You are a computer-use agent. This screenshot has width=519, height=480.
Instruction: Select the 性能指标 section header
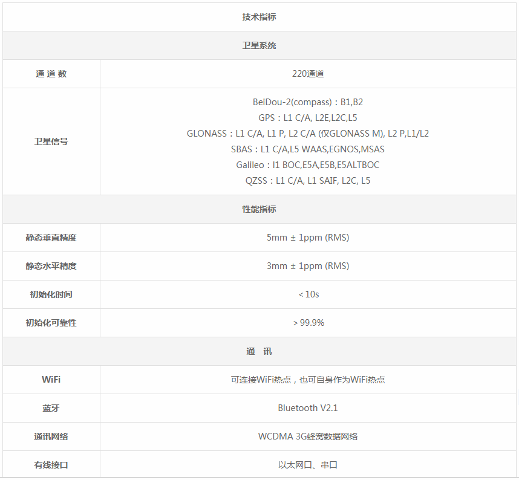click(x=259, y=209)
